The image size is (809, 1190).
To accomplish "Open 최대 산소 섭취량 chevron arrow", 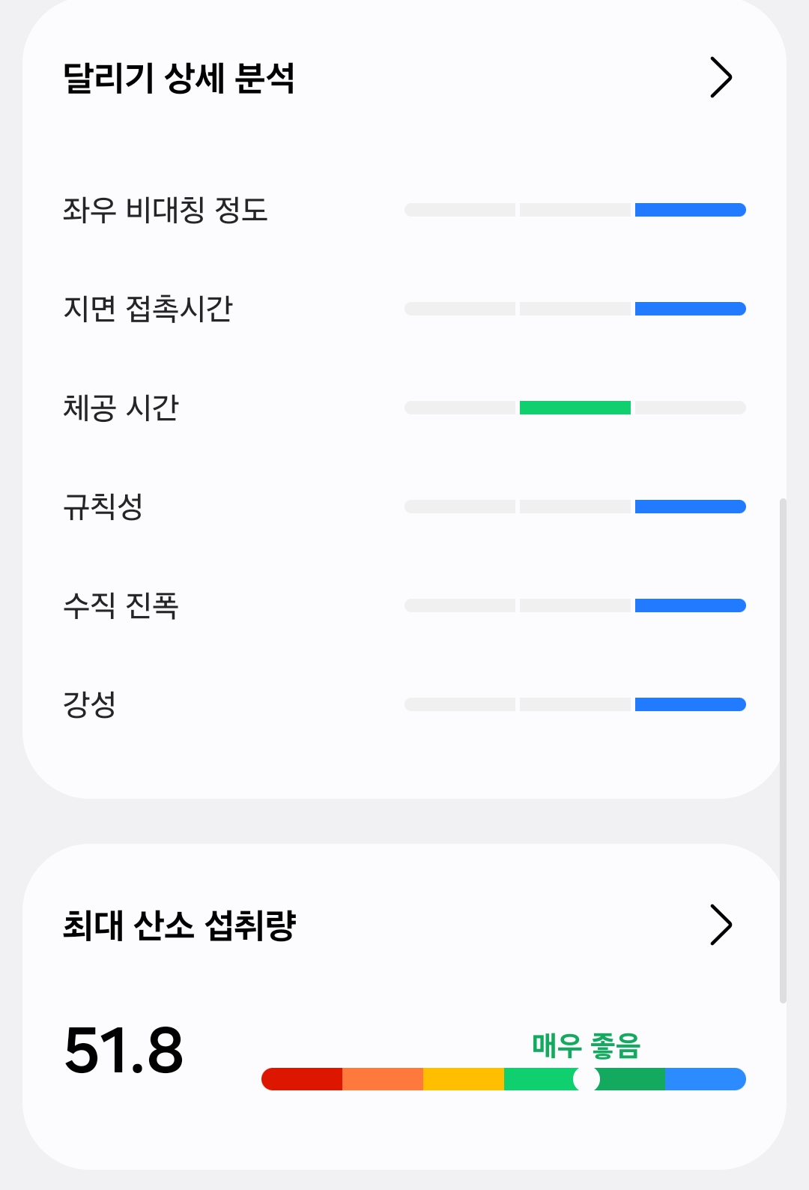I will (720, 925).
